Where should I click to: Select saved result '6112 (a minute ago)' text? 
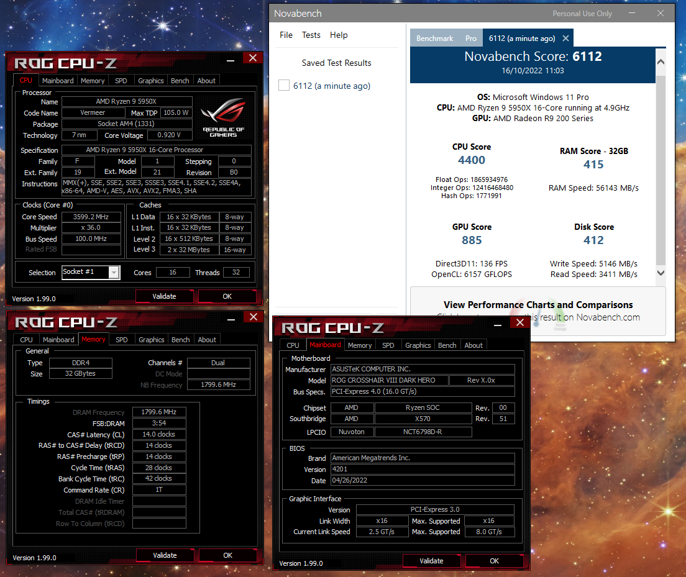(332, 86)
